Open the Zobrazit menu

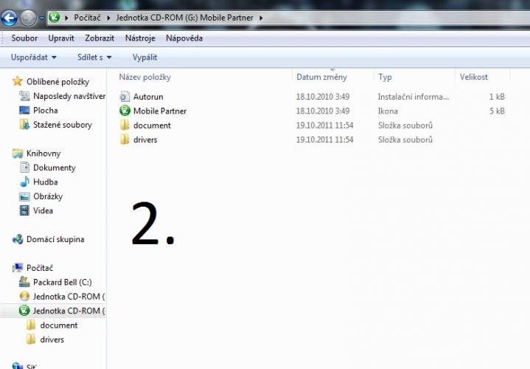click(x=100, y=38)
